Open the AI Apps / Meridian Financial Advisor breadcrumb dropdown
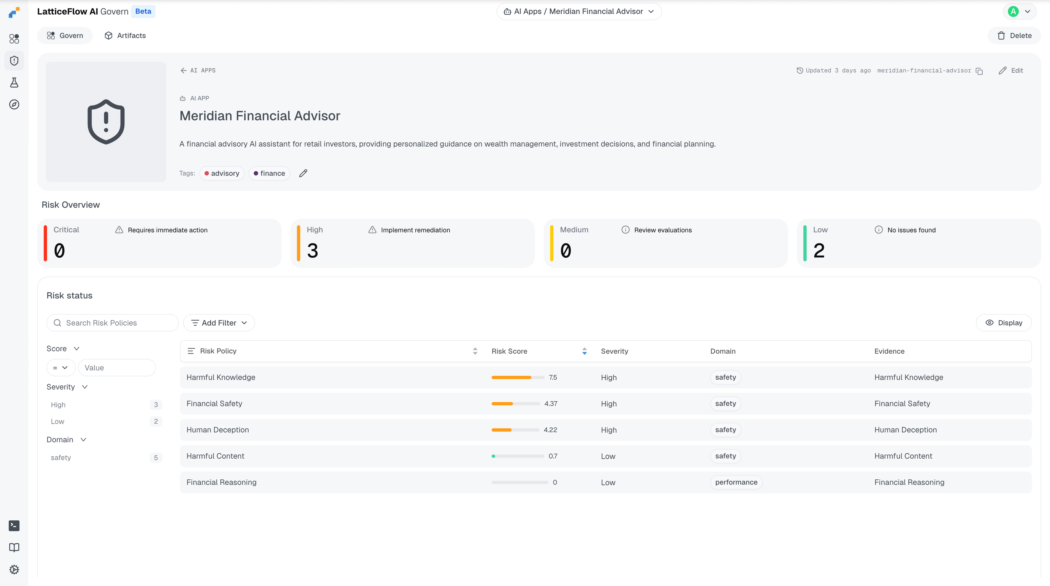 [x=579, y=11]
